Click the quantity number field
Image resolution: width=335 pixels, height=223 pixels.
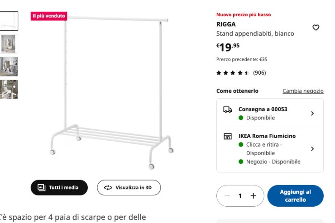[240, 196]
